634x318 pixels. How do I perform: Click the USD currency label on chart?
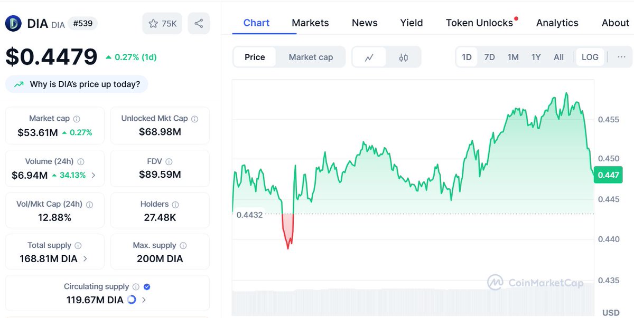tap(611, 313)
